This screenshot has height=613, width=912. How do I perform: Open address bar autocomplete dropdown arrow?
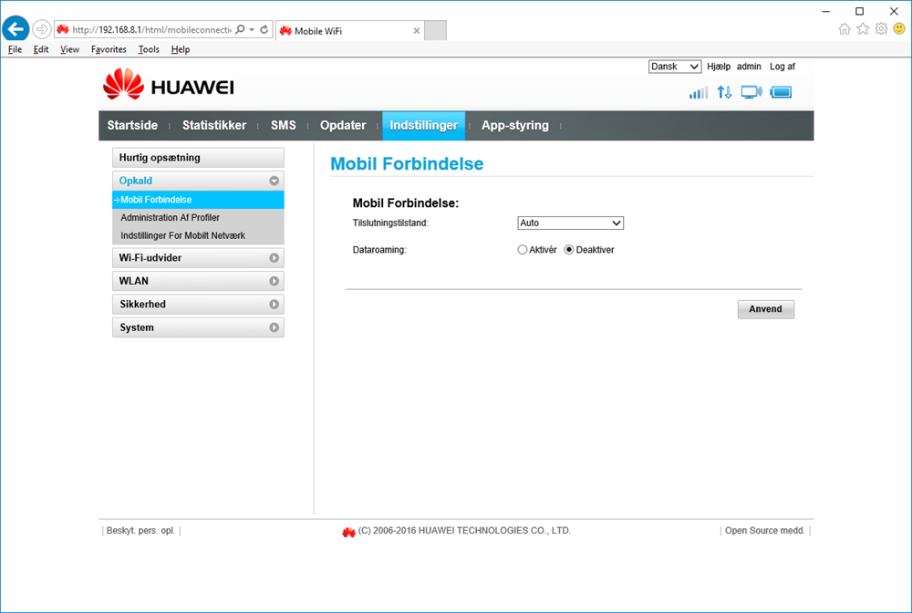[252, 30]
